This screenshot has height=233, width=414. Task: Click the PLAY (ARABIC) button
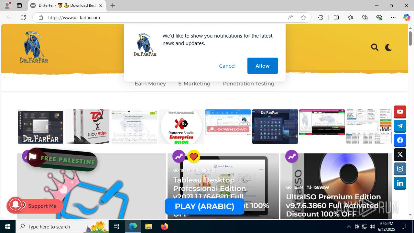[x=204, y=206]
